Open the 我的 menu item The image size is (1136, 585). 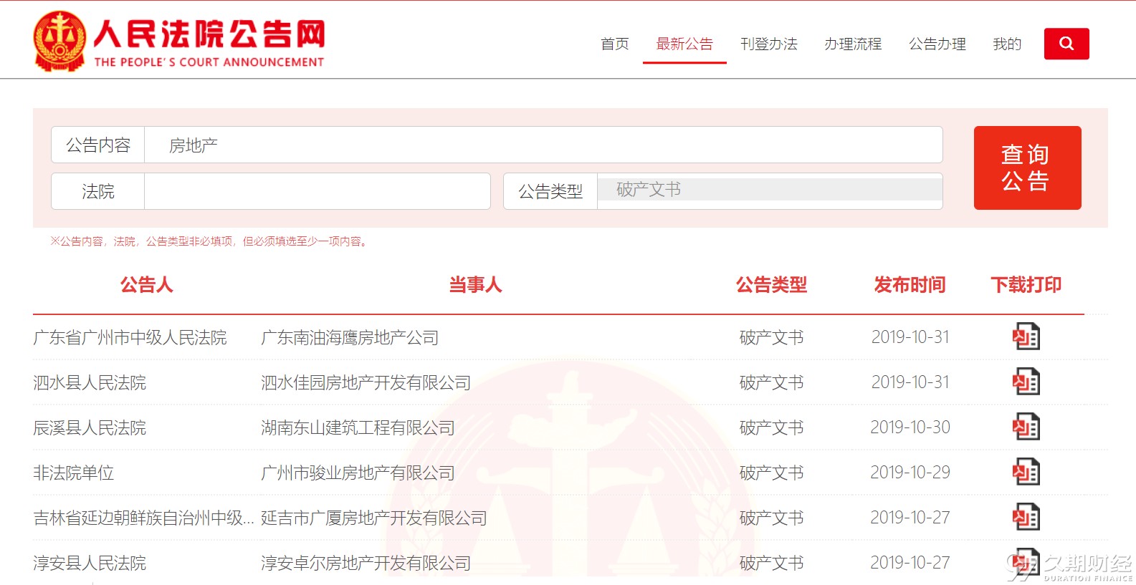point(1007,44)
